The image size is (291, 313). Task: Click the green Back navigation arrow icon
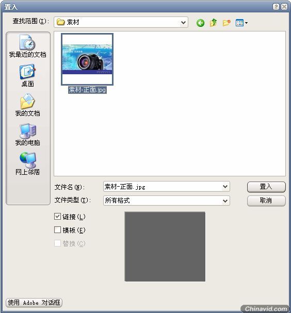point(200,23)
